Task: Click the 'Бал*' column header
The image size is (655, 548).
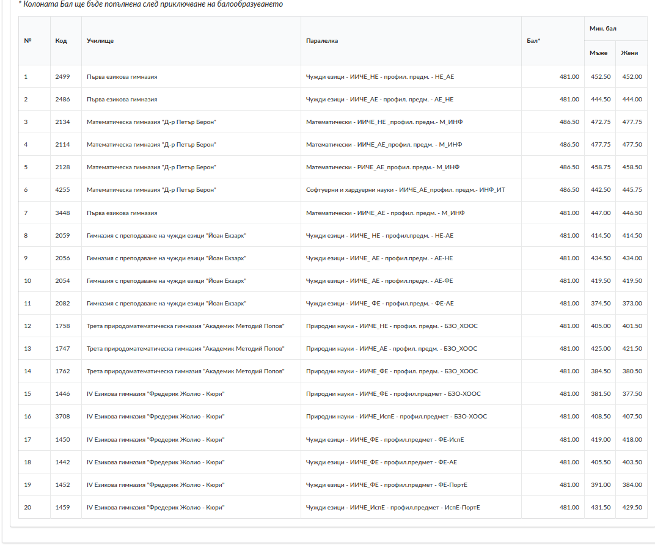Action: point(533,41)
